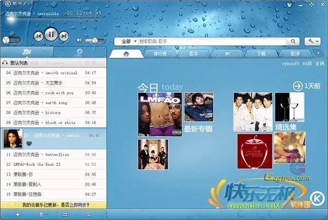The width and height of the screenshot is (328, 220).
Task: Open the reclining man album cover
Action: pyautogui.click(x=199, y=107)
